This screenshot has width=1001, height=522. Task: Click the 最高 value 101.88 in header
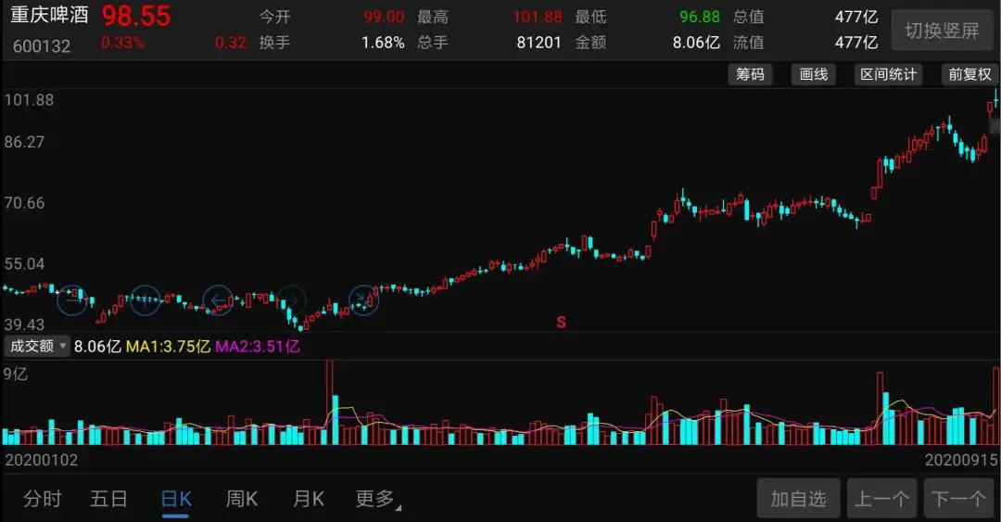537,17
